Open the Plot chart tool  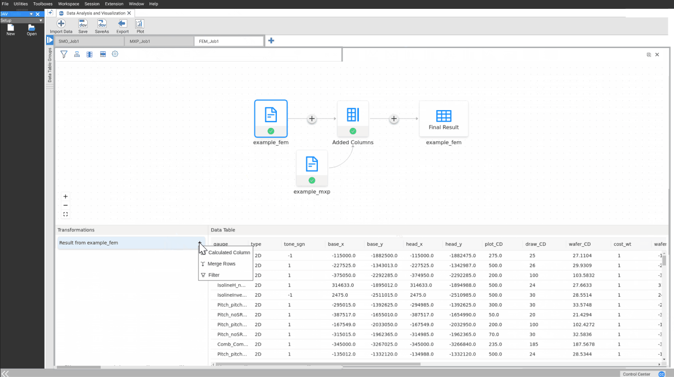(x=140, y=24)
